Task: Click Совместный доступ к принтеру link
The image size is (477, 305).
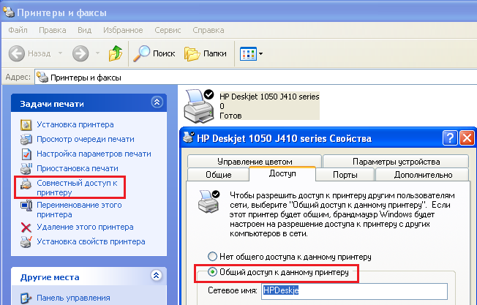Action: coord(77,188)
